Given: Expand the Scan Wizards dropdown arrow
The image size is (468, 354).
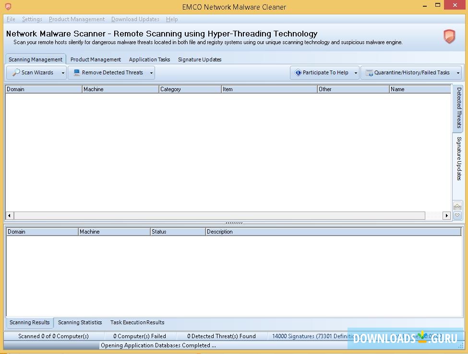Looking at the screenshot, I should (x=63, y=72).
